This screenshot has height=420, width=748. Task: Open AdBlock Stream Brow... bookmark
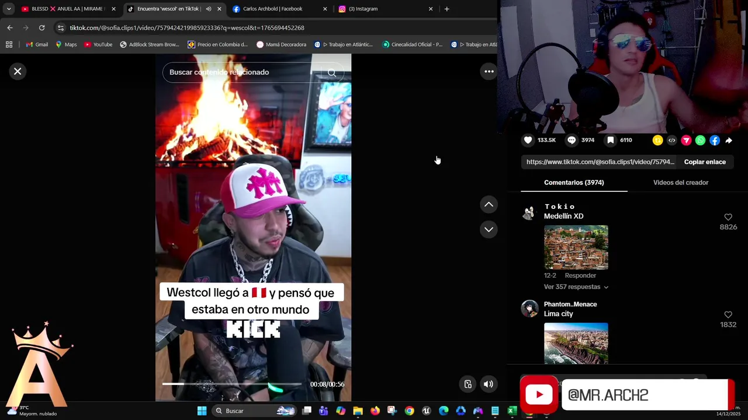point(150,44)
